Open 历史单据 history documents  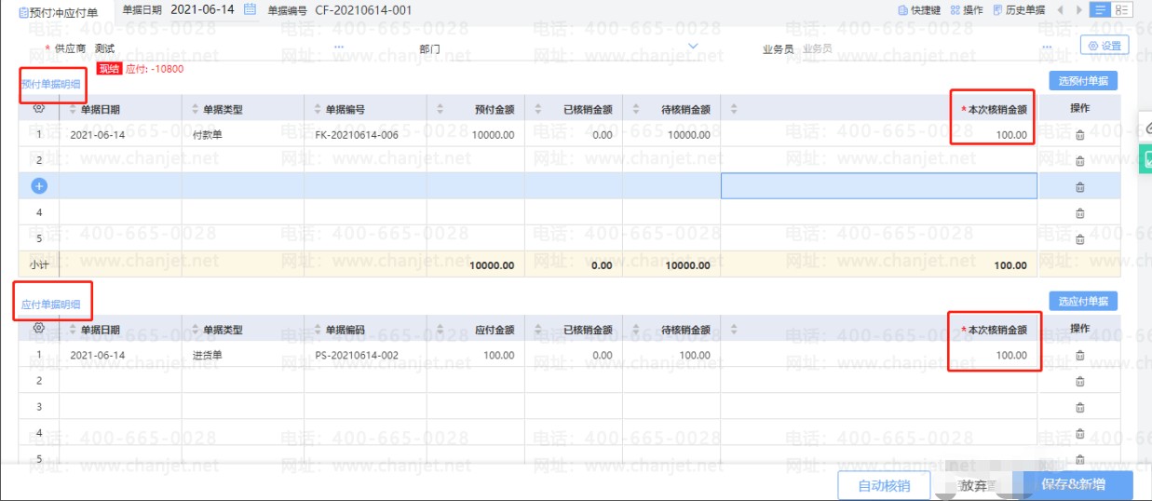coord(1019,10)
